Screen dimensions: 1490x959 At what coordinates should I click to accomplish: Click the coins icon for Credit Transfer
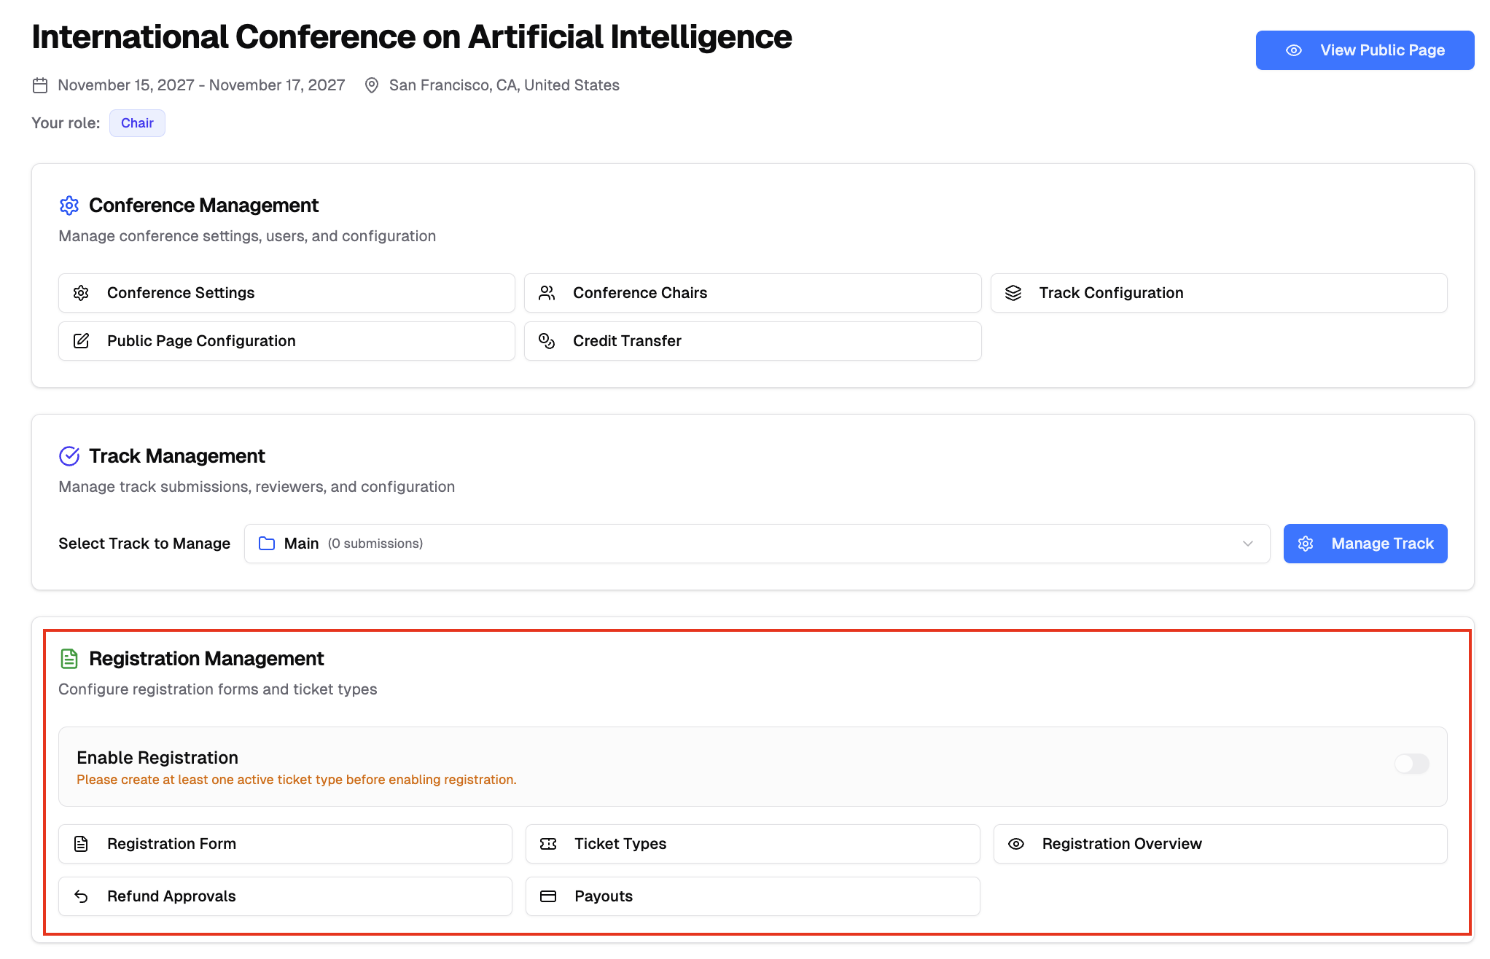[x=547, y=341]
